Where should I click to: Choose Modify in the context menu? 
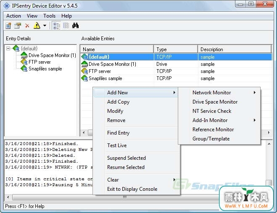point(136,111)
